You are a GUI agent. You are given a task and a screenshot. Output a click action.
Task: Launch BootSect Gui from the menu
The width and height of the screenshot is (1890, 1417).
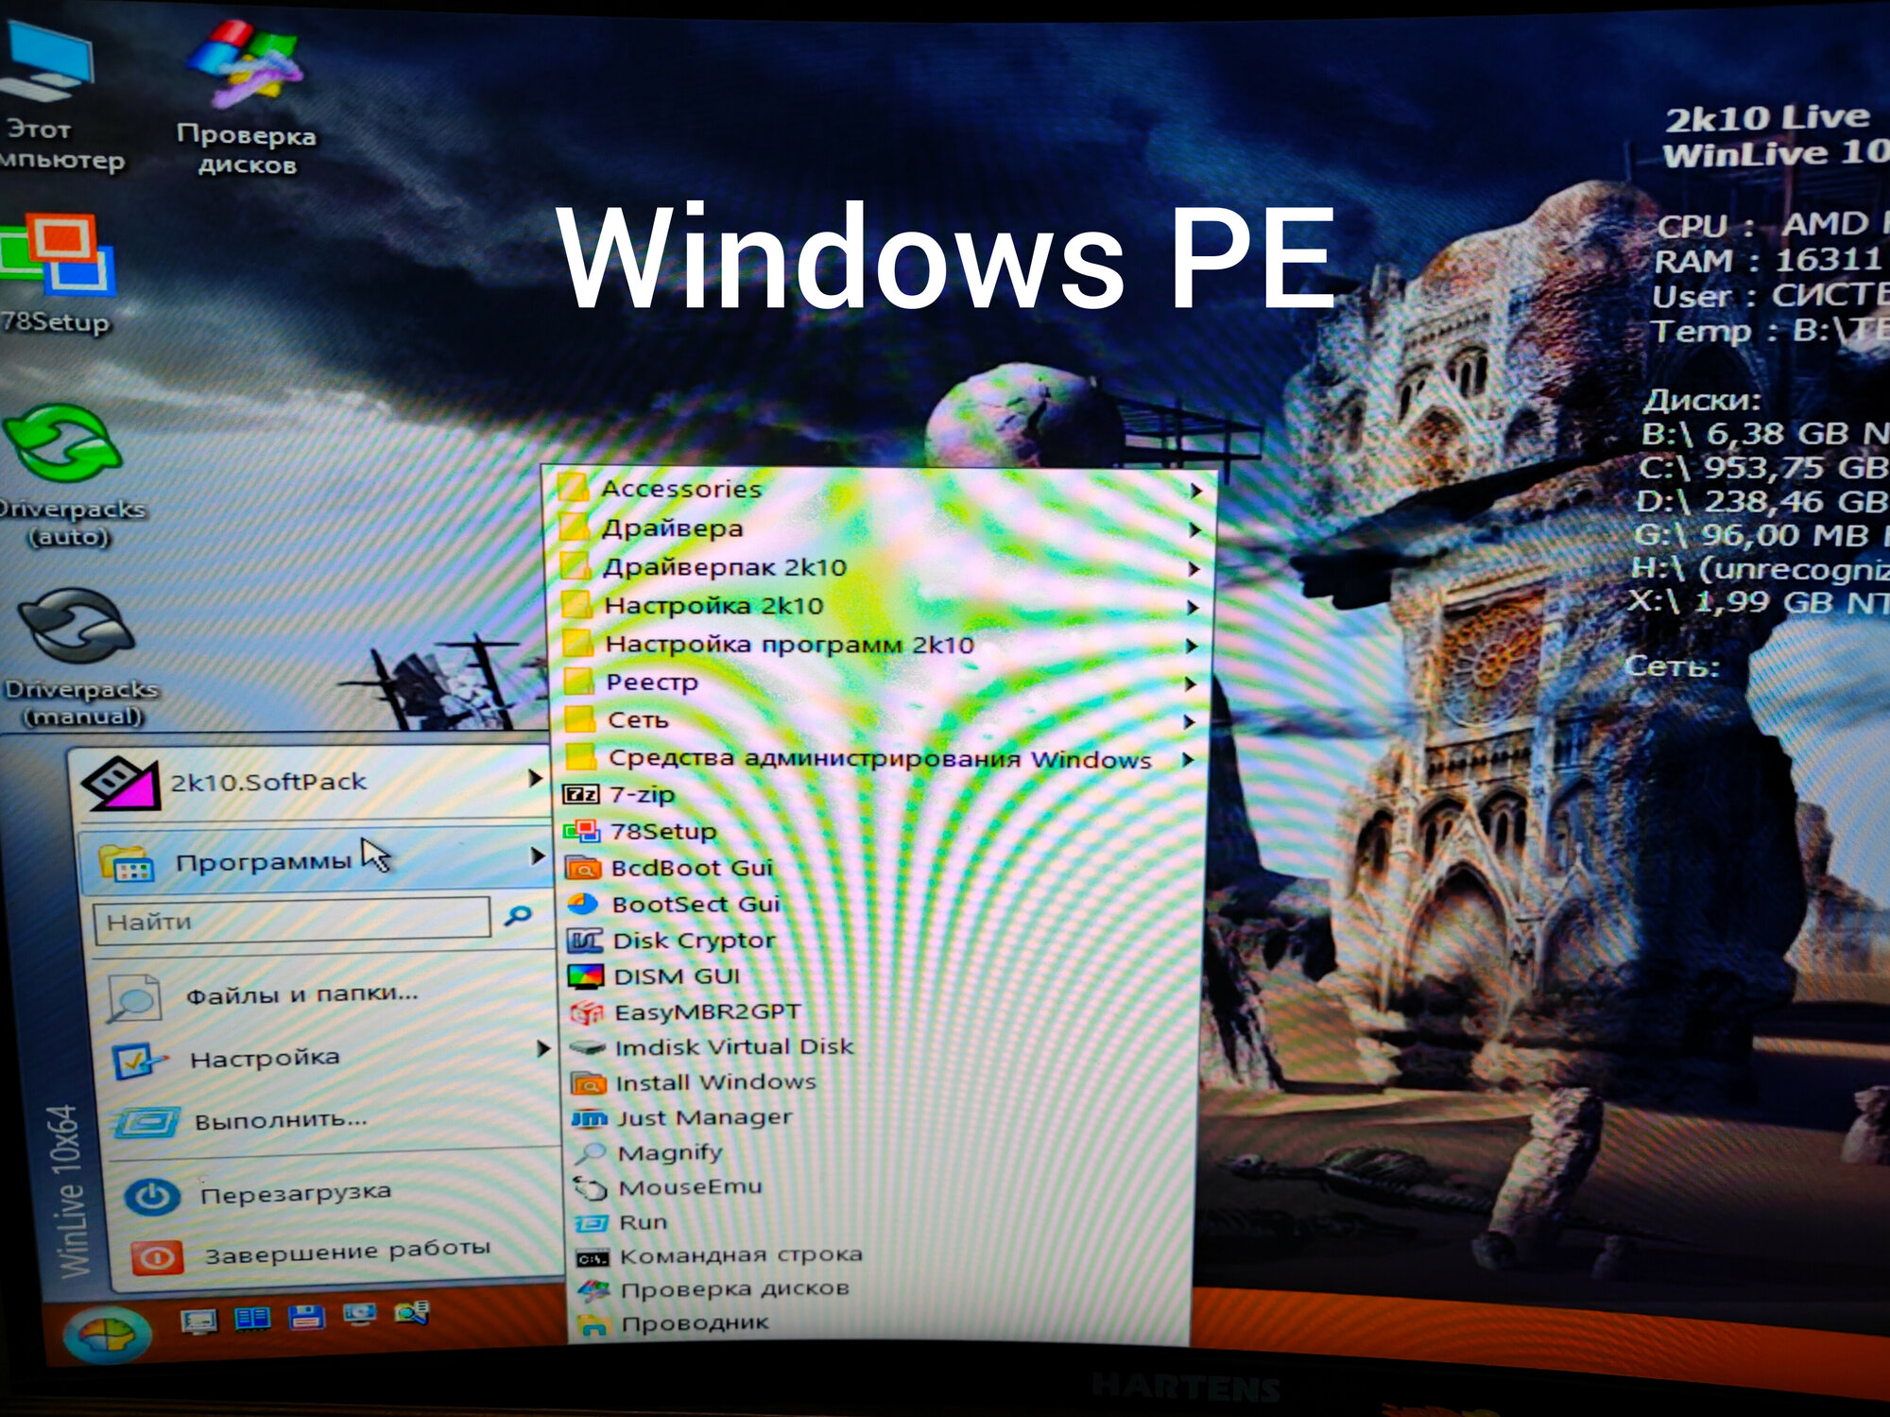tap(696, 905)
